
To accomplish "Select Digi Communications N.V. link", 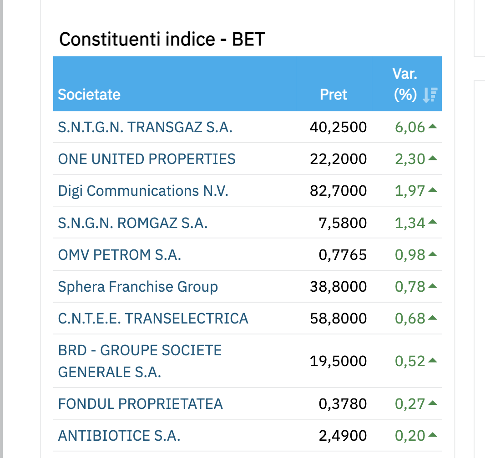I will pos(143,191).
